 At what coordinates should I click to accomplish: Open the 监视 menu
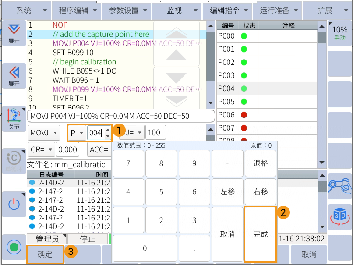click(x=177, y=11)
